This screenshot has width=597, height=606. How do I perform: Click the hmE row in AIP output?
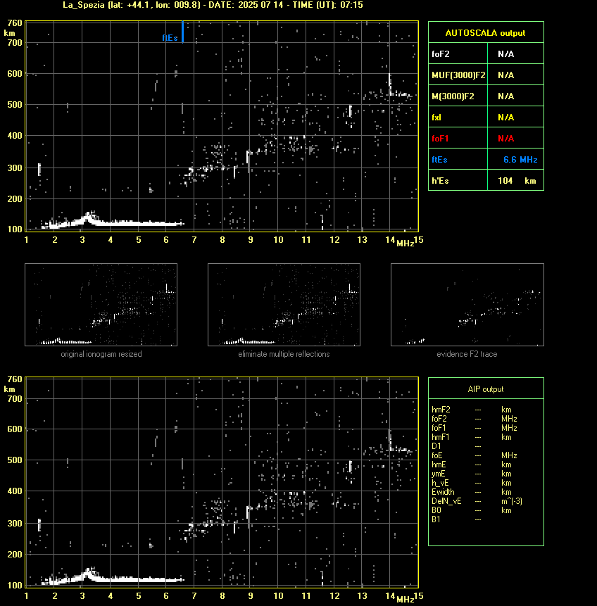472,465
